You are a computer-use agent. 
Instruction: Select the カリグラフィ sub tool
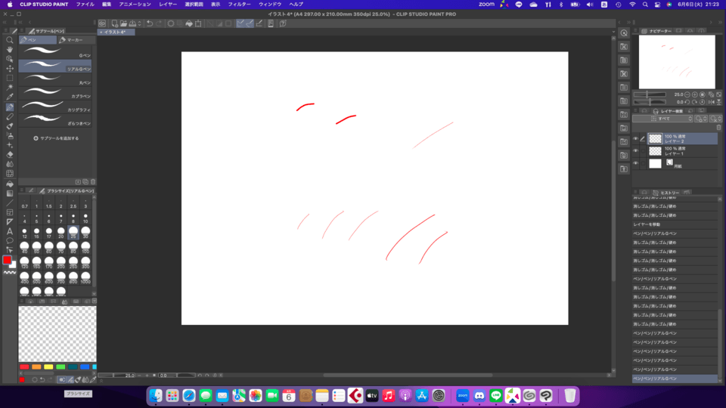click(x=55, y=106)
